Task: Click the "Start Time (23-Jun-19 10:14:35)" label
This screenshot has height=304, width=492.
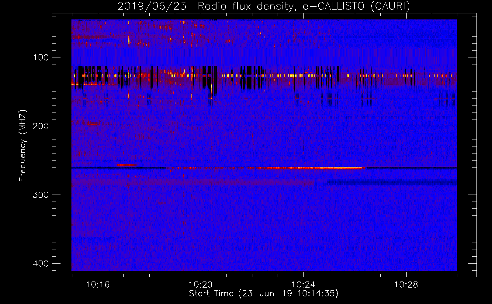Action: [264, 294]
